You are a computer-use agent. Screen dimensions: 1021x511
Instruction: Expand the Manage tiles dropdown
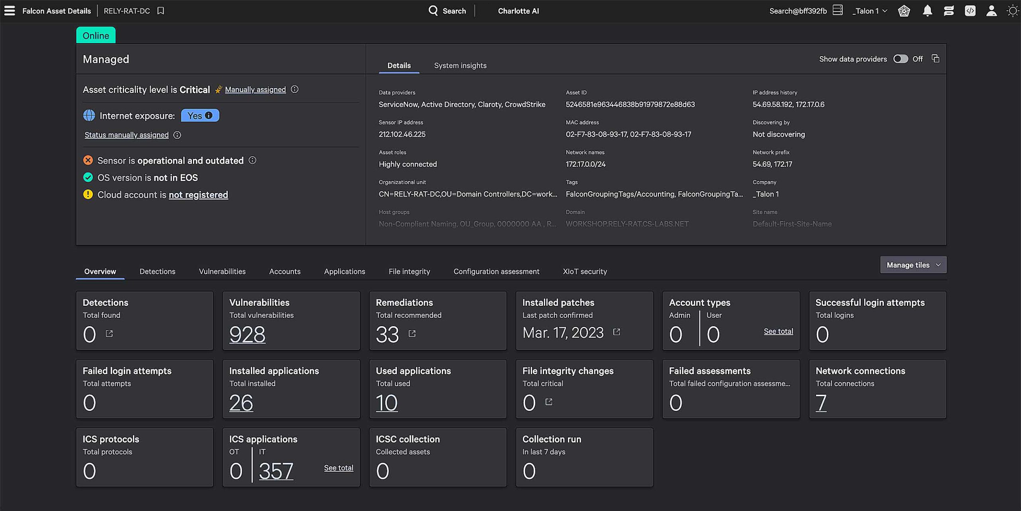(x=913, y=265)
